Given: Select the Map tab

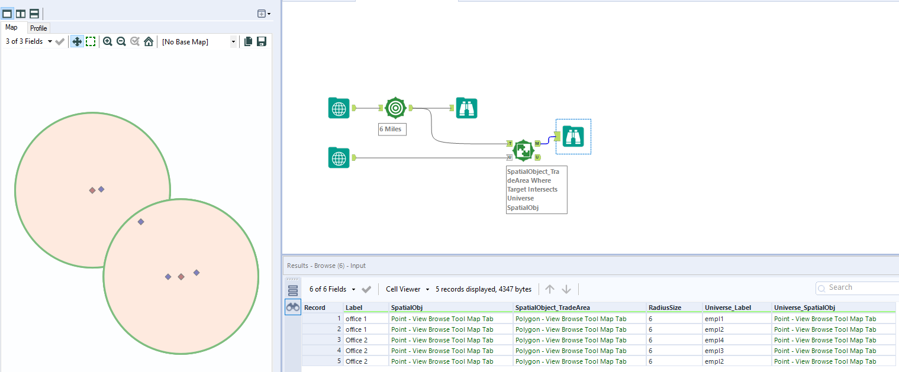Looking at the screenshot, I should (12, 27).
